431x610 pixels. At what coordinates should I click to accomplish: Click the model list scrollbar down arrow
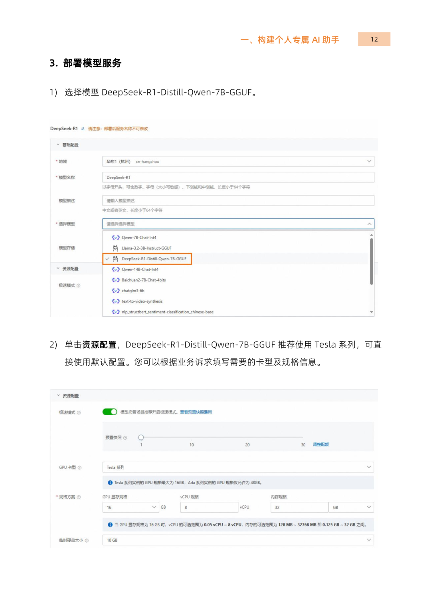(x=372, y=312)
